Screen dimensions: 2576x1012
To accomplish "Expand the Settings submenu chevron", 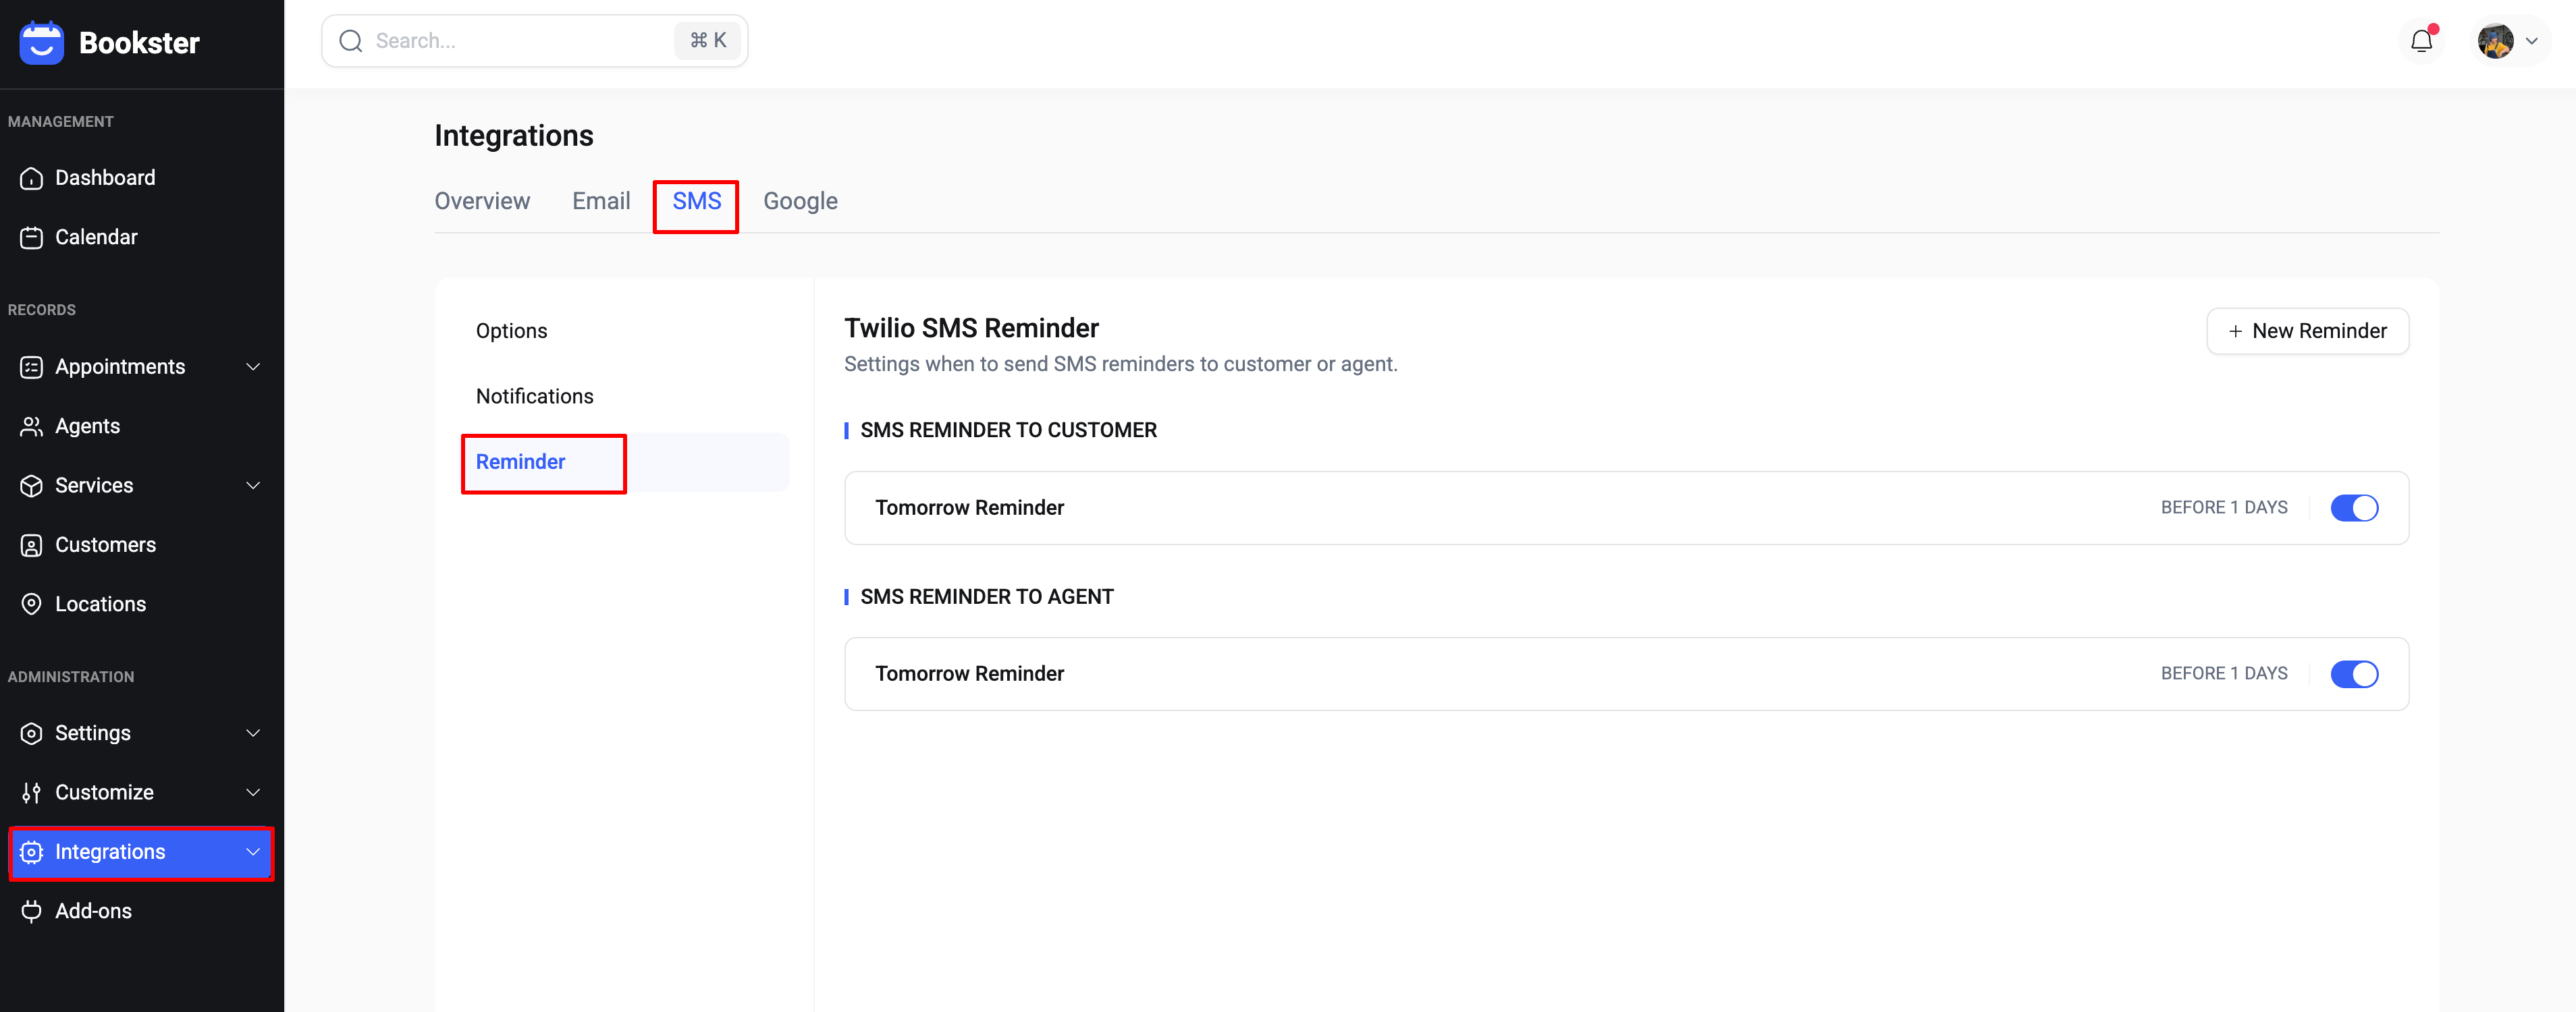I will [253, 733].
